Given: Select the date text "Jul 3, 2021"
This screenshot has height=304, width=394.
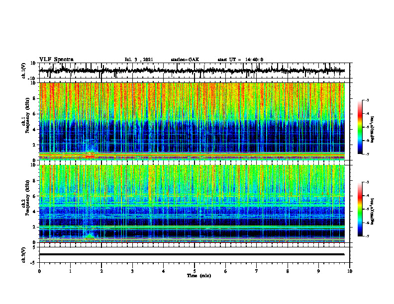Looking at the screenshot, I should click(x=139, y=60).
